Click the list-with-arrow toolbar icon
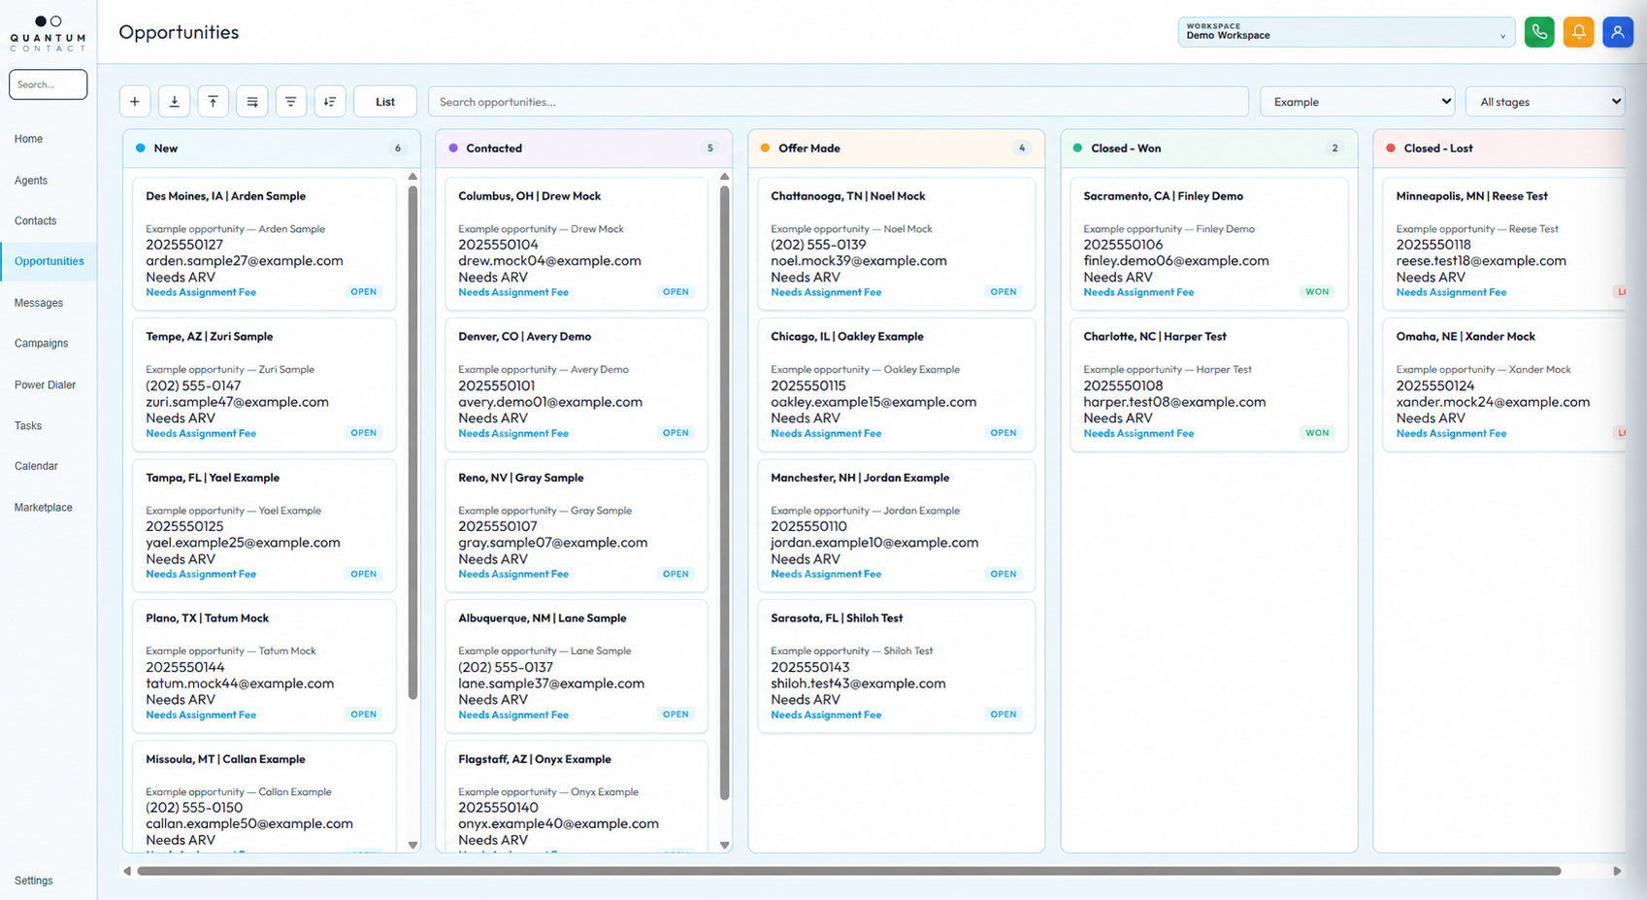The width and height of the screenshot is (1647, 900). point(252,102)
